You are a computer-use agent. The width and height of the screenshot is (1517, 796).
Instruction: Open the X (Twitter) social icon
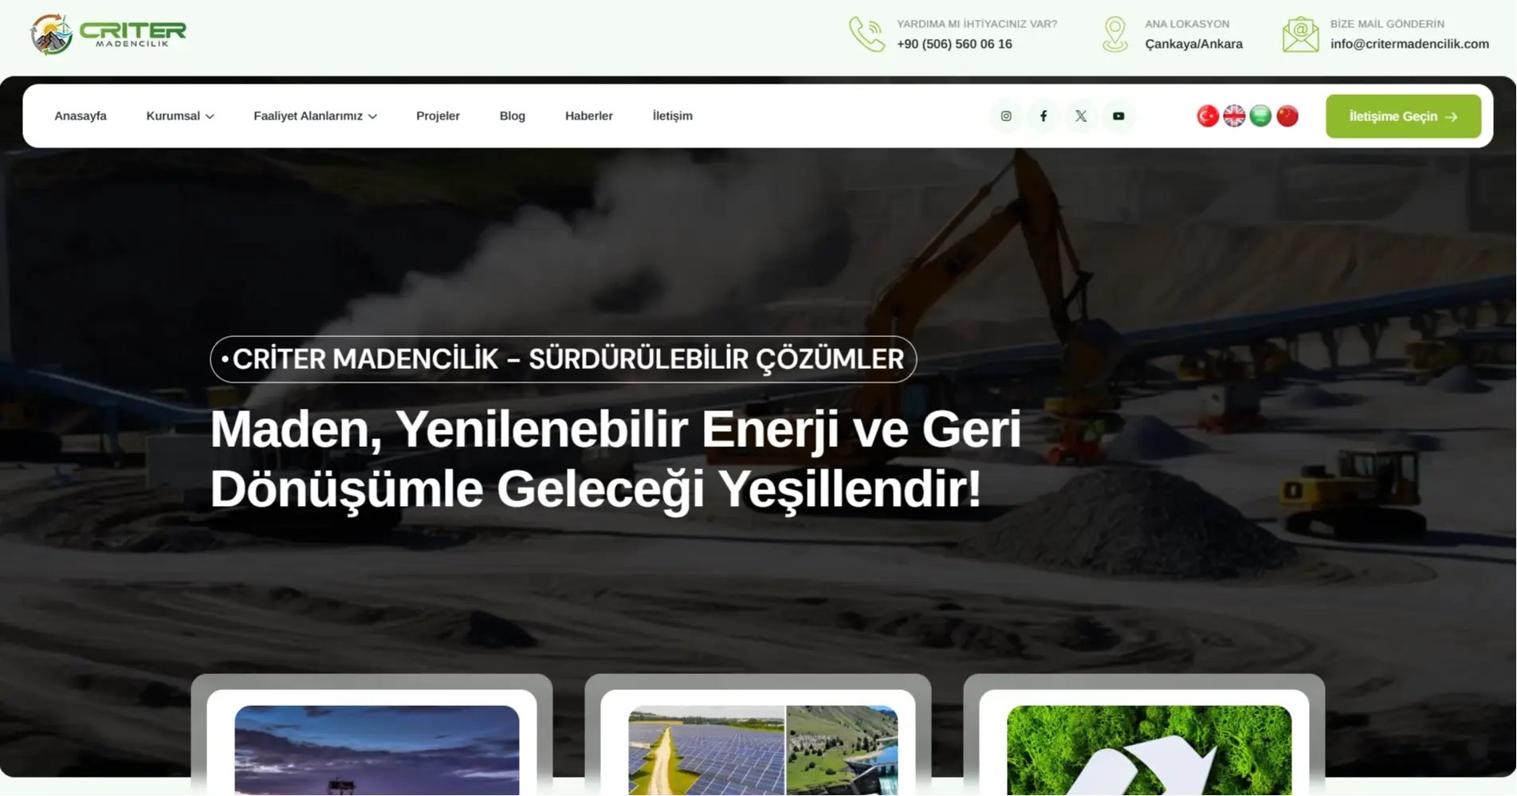pyautogui.click(x=1081, y=116)
